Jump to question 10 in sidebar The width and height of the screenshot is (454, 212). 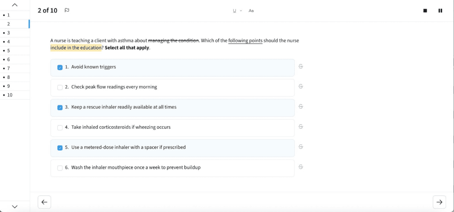click(x=10, y=95)
